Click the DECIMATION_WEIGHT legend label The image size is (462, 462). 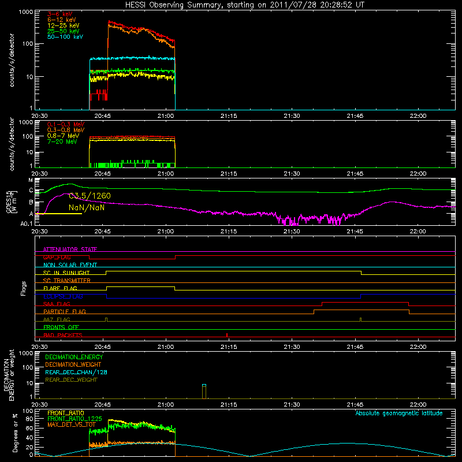[73, 364]
